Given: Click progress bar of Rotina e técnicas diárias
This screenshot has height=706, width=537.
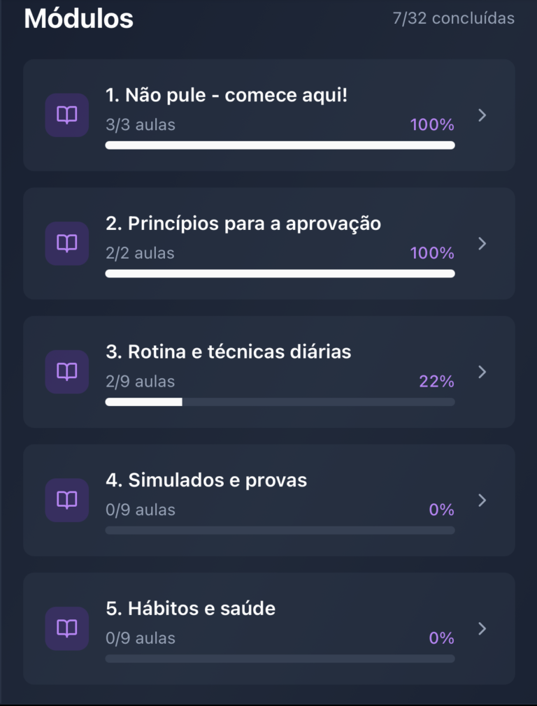Looking at the screenshot, I should pos(280,402).
